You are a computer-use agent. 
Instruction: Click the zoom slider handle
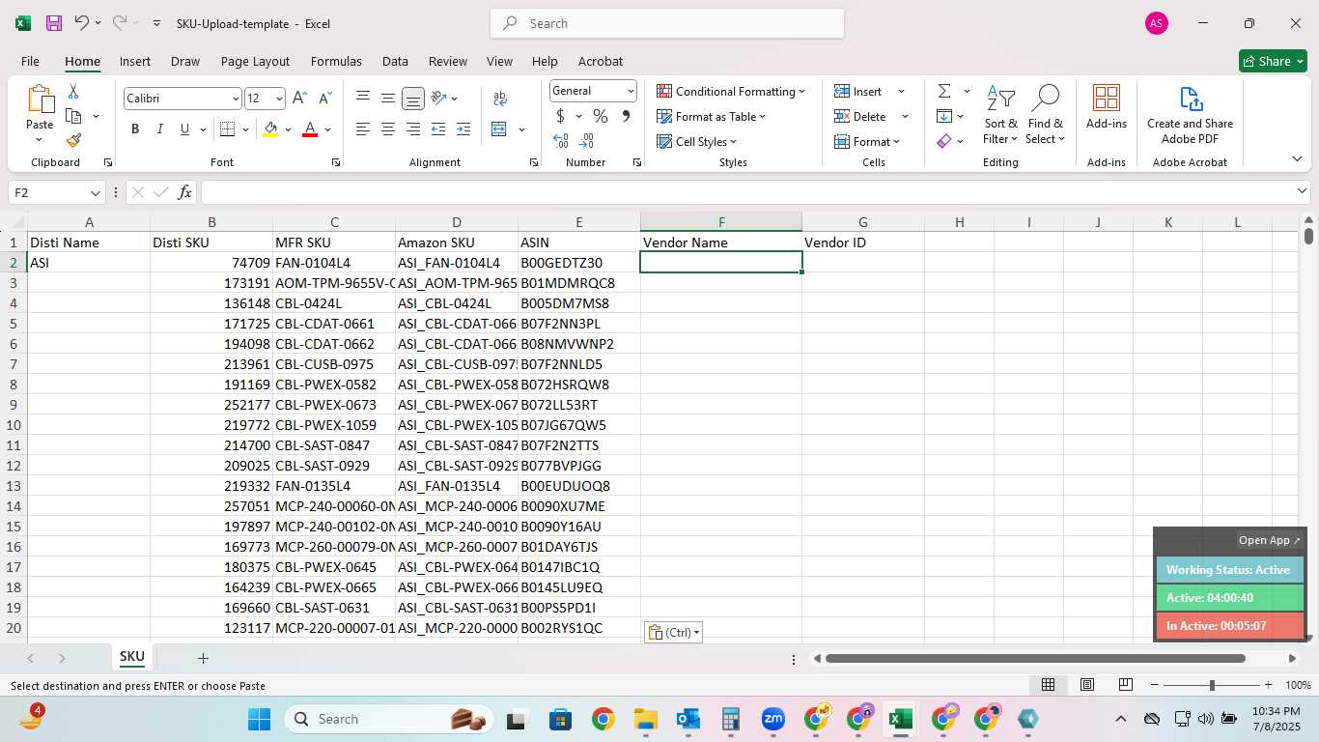1212,685
